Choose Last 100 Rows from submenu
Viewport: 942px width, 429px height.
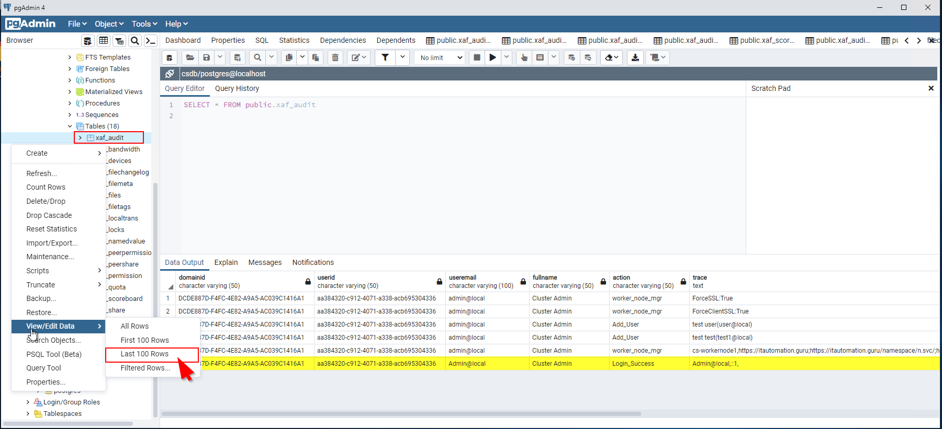(152, 354)
